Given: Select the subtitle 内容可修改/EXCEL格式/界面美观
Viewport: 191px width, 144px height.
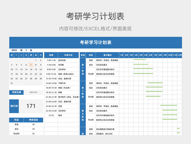Looking at the screenshot, I should coord(95,29).
